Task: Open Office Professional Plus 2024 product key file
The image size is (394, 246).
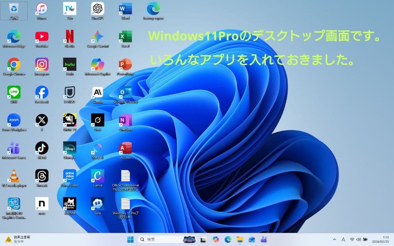Action: (125, 180)
